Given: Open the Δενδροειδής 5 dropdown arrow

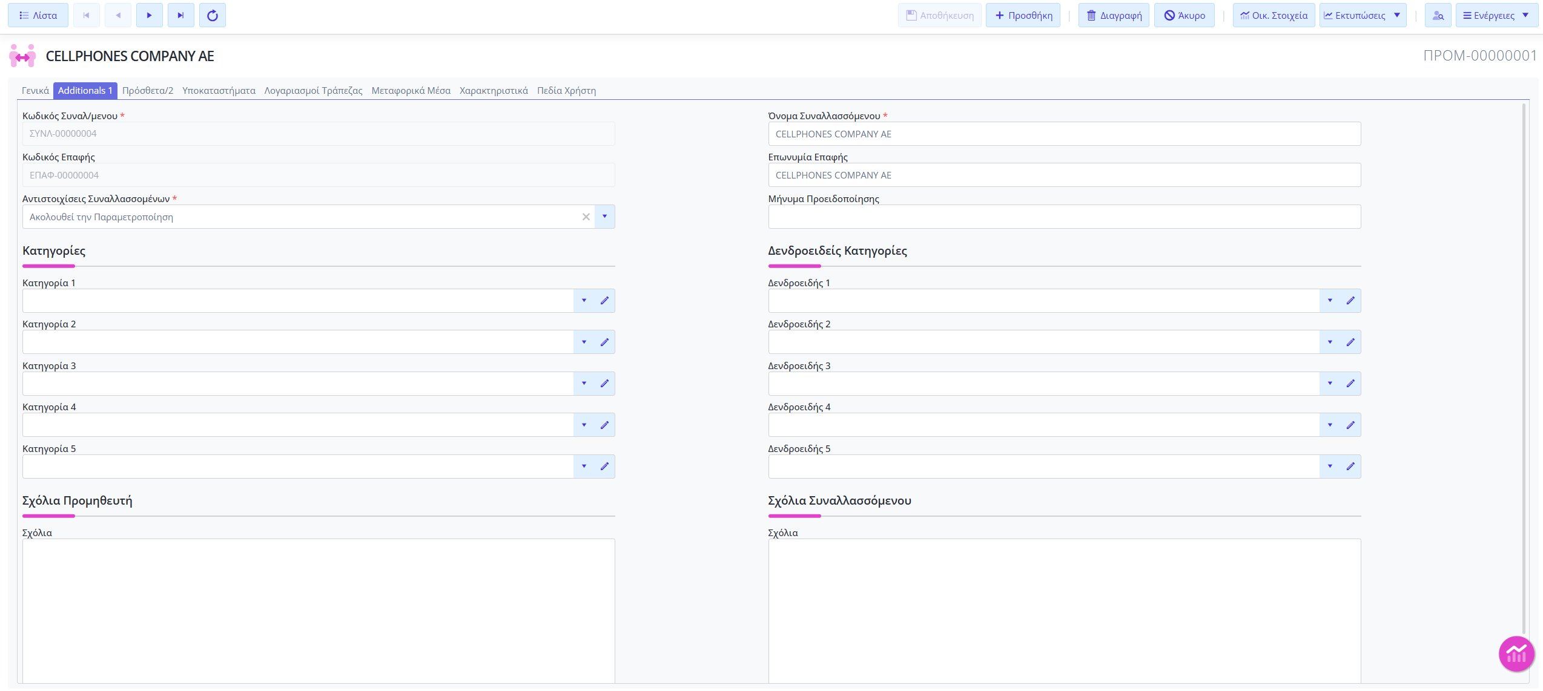Looking at the screenshot, I should (1330, 467).
